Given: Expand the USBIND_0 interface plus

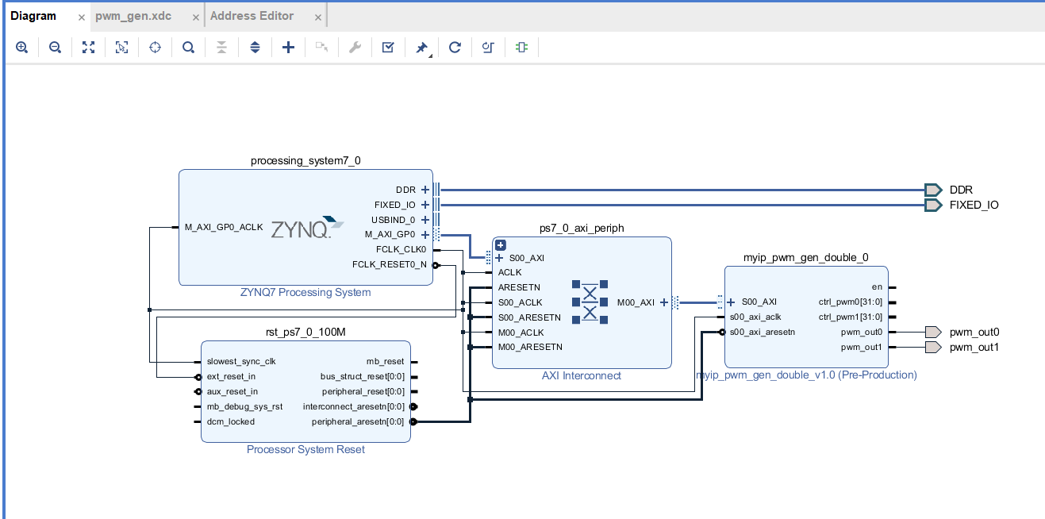Looking at the screenshot, I should coord(425,220).
